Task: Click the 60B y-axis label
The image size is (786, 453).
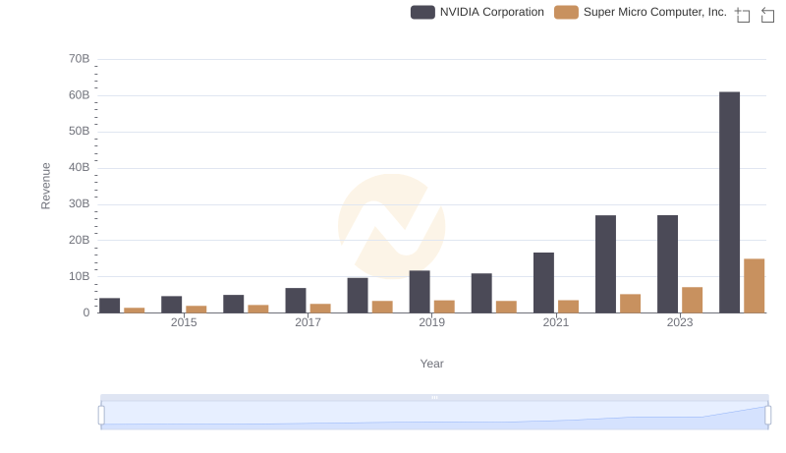Action: [x=80, y=95]
